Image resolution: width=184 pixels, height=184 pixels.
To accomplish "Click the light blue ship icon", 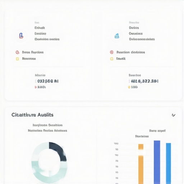I will tap(117, 36).
